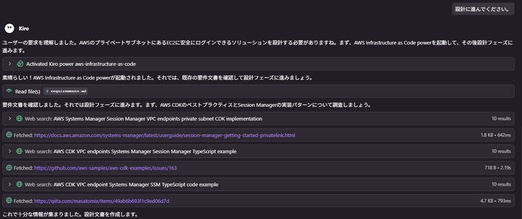Open the github.com aws-cdk-examples issue 163 link
The width and height of the screenshot is (522, 219).
105,168
